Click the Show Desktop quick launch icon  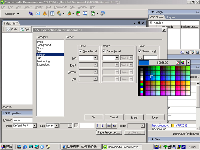coord(19,147)
